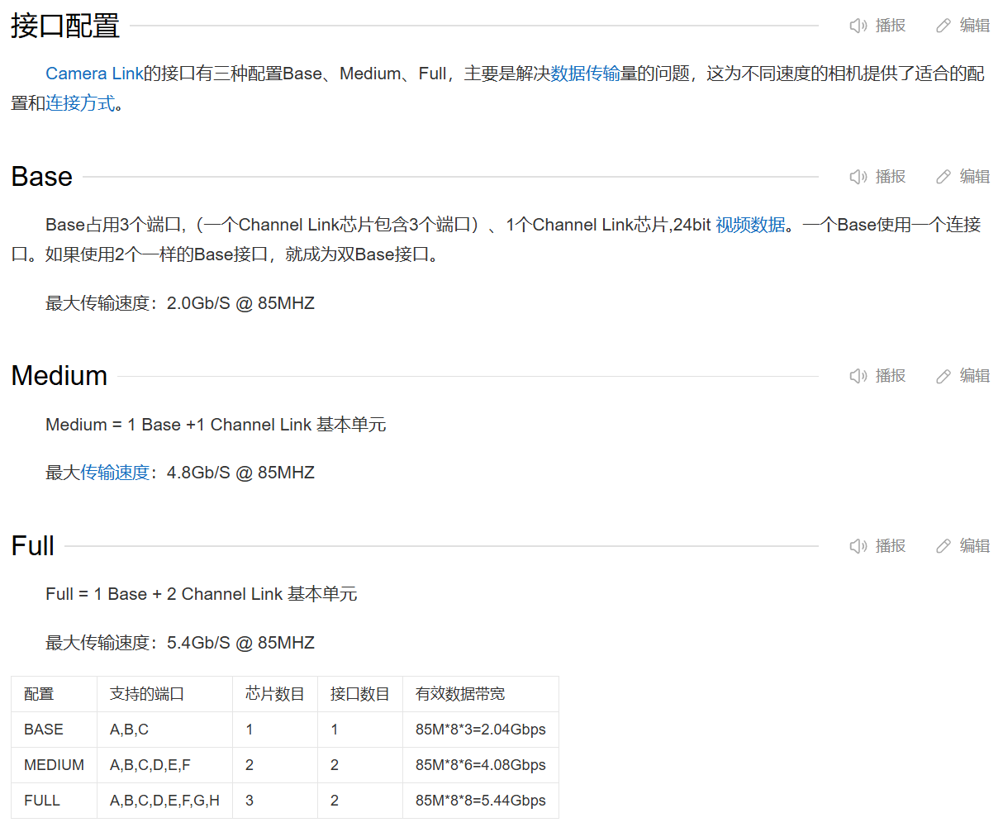Image resolution: width=1003 pixels, height=832 pixels.
Task: Click the Base section heading
Action: [42, 177]
